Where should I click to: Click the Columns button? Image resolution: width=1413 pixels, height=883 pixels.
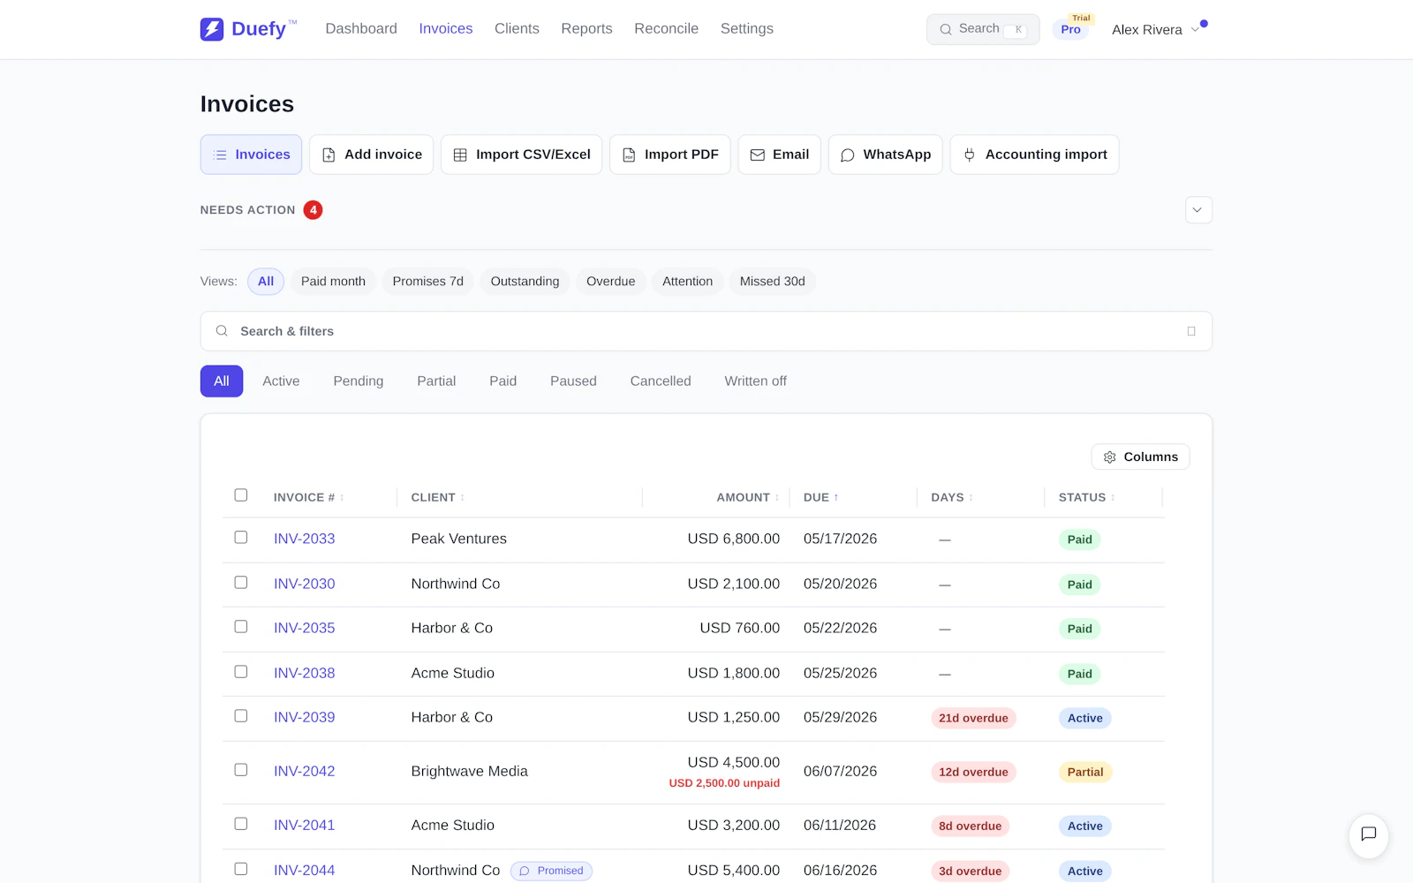(1140, 457)
